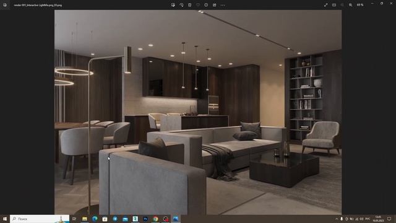Switch to 3ds Max on the taskbar
Screen dimensions: 396x223
[135, 219]
